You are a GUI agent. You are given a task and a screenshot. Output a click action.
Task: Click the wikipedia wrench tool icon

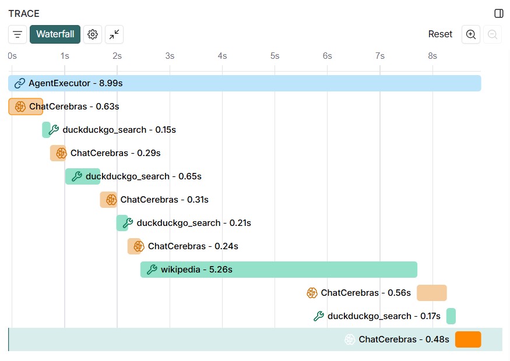click(x=152, y=270)
